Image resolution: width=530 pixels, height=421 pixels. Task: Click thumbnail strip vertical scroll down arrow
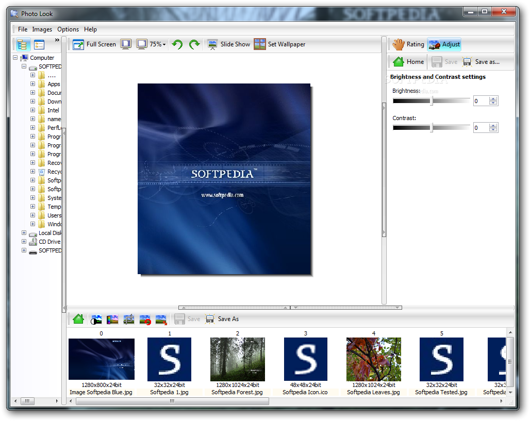tap(510, 392)
